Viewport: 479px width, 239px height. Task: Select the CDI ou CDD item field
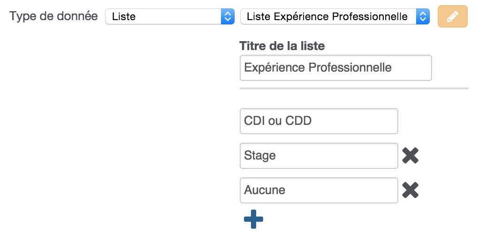319,121
